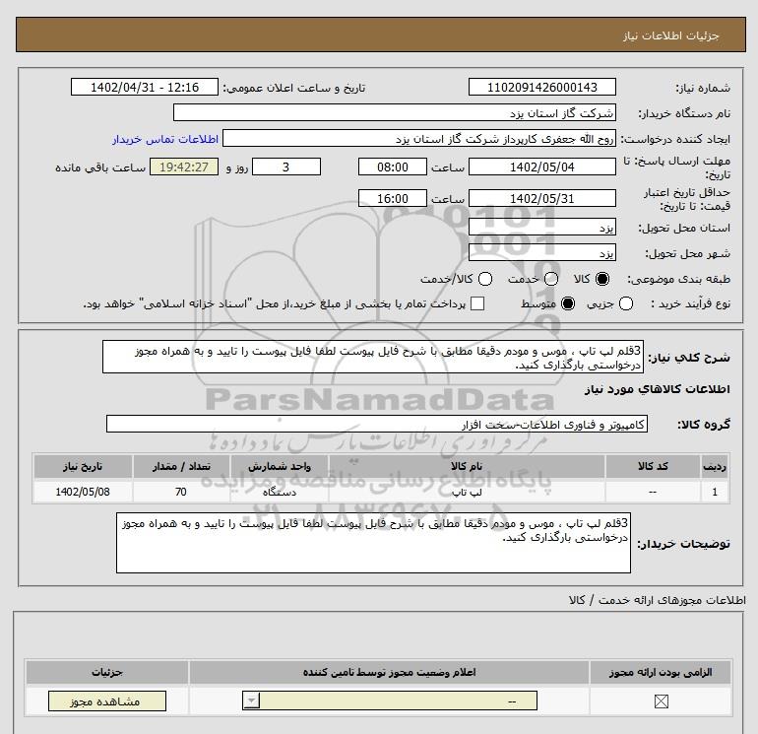
Task: Click the واحد شمارش column header
Action: point(279,466)
